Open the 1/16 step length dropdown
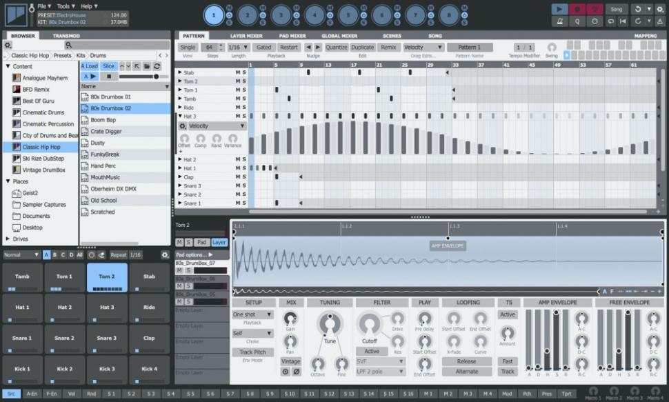This screenshot has height=402, width=669. point(237,48)
